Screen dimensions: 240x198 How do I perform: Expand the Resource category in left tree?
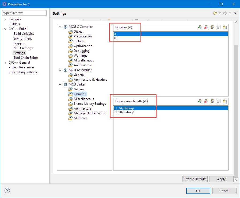point(5,19)
